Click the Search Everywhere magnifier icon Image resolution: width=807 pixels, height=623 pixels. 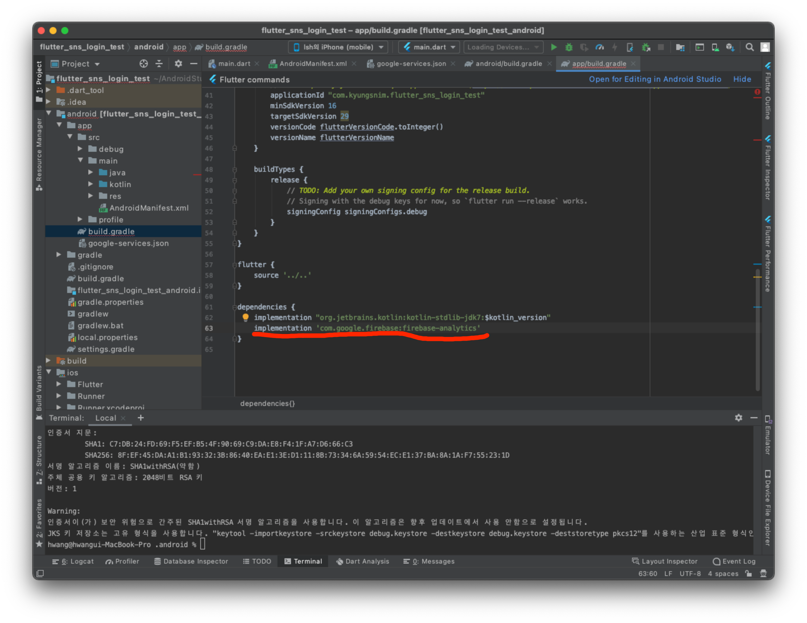click(x=749, y=47)
